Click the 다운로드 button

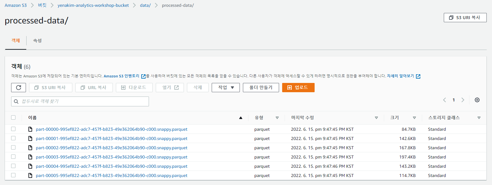tap(134, 88)
